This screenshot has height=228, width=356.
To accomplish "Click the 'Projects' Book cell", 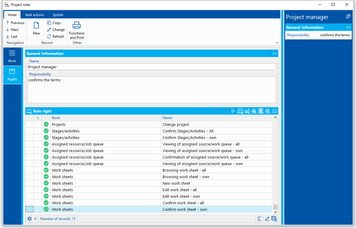I will (106, 124).
